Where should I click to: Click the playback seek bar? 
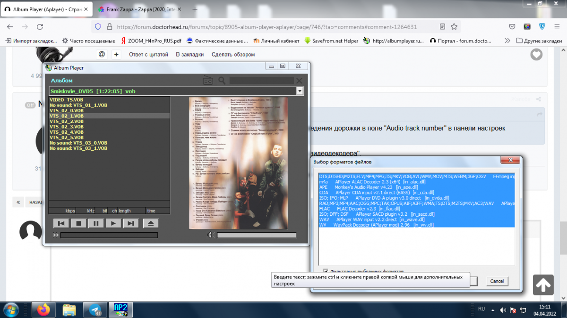109,235
